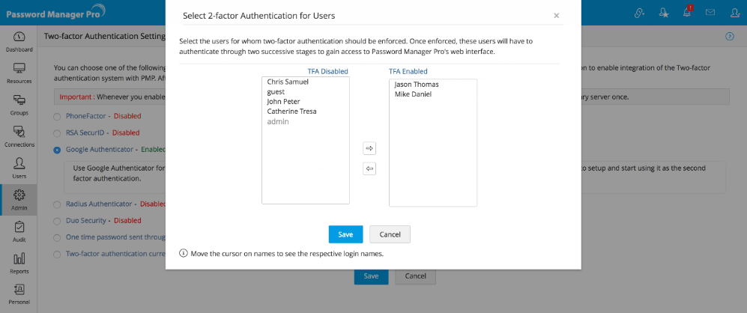
Task: Go to Resources in the sidebar
Action: (19, 72)
